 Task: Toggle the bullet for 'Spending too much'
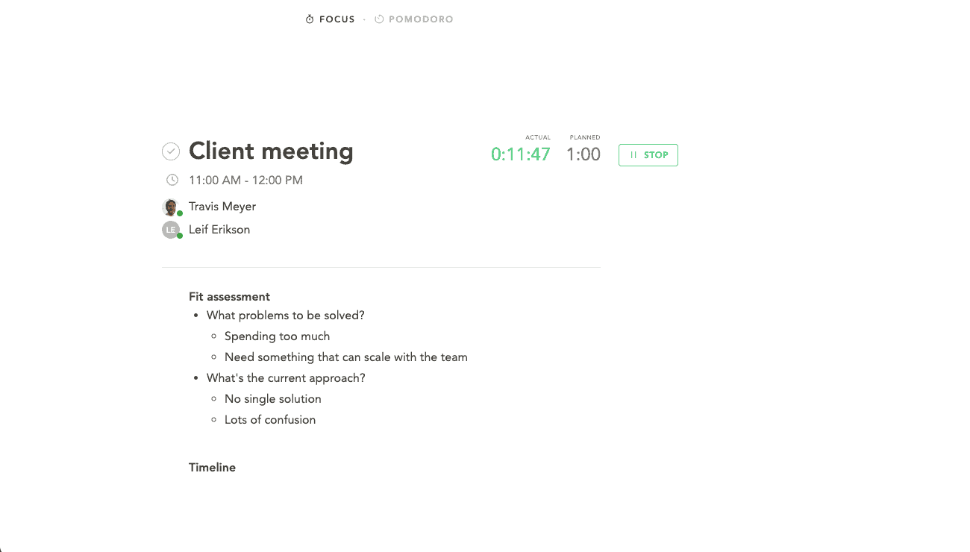pos(216,336)
